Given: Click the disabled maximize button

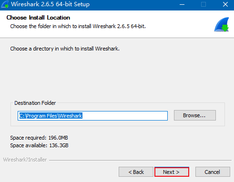Looking at the screenshot, I should coord(203,4).
